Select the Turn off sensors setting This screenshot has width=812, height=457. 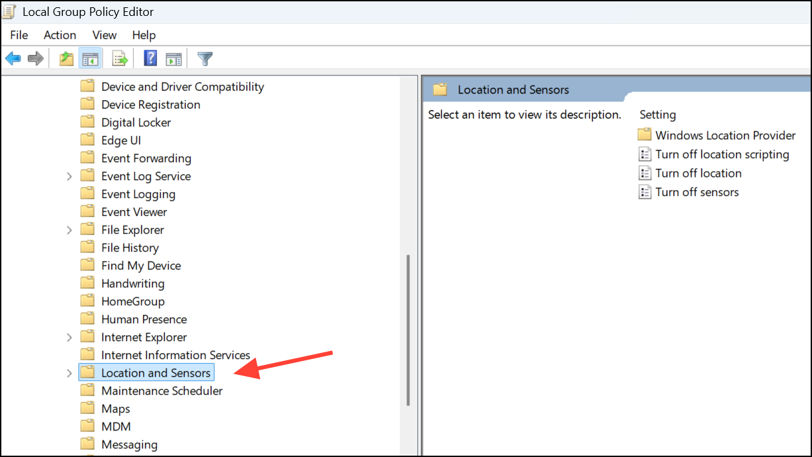click(x=697, y=192)
